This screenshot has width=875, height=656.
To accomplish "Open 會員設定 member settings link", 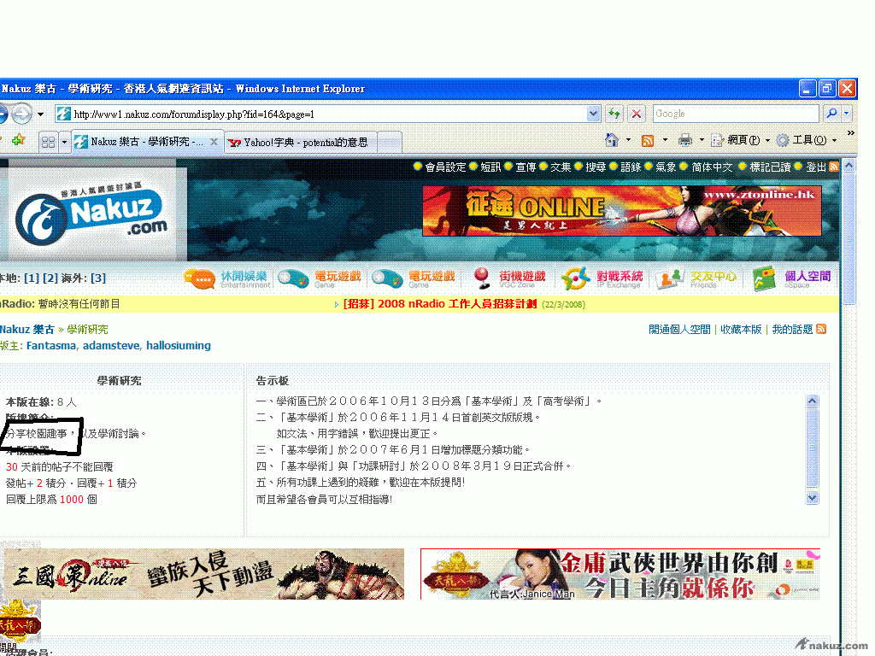I will point(445,167).
